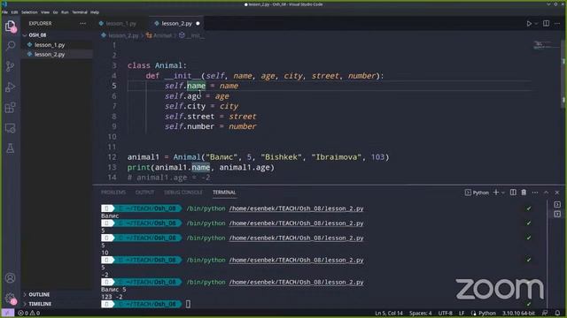Click line number 12 in the gutter

(x=113, y=157)
